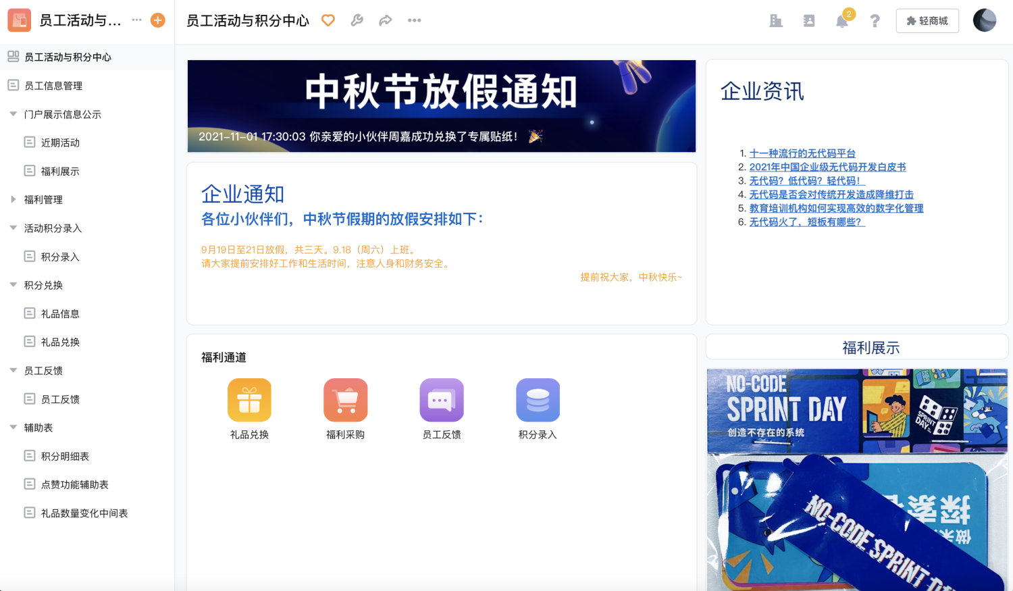The height and width of the screenshot is (591, 1013).
Task: Click form icon beside 近期活动
Action: 30,142
